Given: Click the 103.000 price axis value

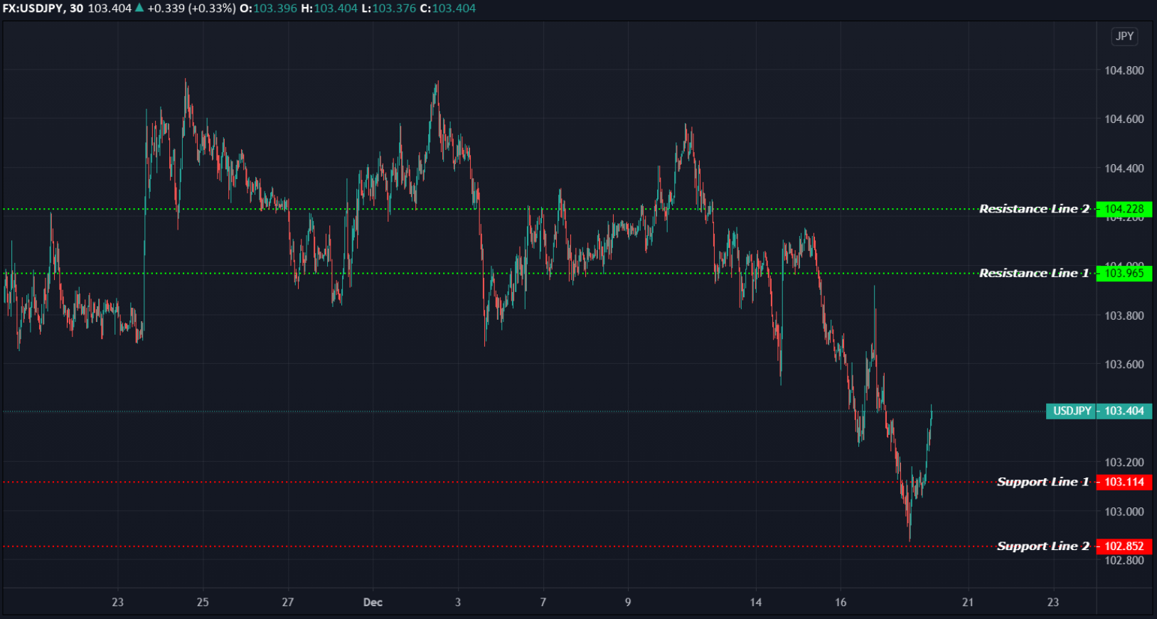Looking at the screenshot, I should (x=1124, y=512).
